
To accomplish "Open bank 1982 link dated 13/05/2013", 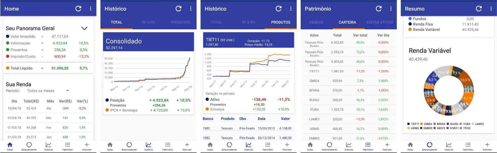I will click(206, 128).
